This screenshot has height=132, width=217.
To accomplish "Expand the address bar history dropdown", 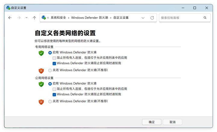I will click(x=143, y=18).
